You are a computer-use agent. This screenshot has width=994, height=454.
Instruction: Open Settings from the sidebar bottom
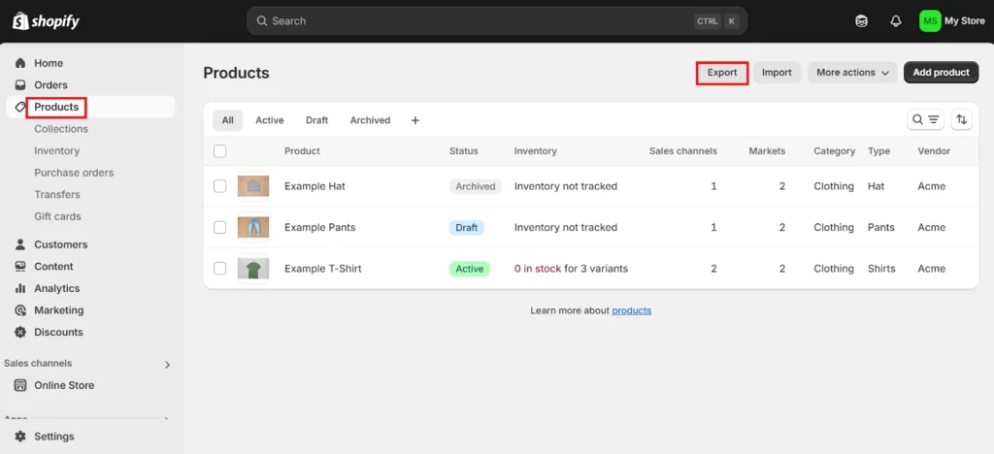coord(53,437)
